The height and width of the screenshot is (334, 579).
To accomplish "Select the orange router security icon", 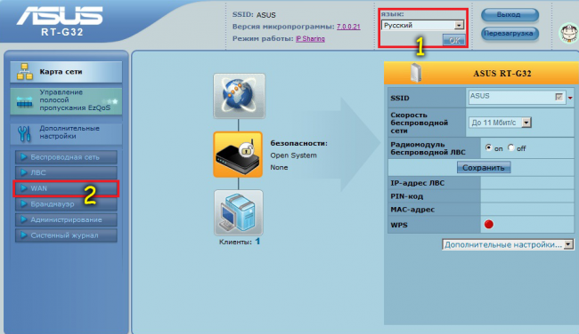I will click(x=238, y=155).
